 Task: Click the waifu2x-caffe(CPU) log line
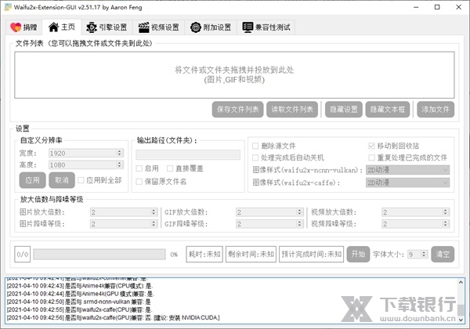(x=79, y=309)
